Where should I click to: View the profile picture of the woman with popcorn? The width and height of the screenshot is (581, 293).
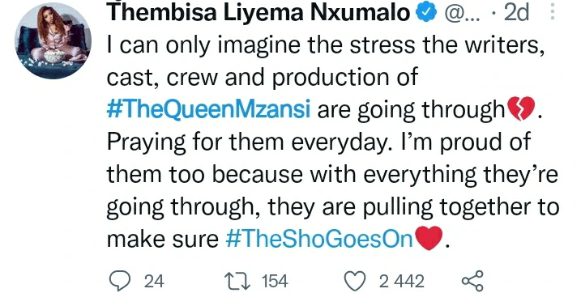point(53,40)
